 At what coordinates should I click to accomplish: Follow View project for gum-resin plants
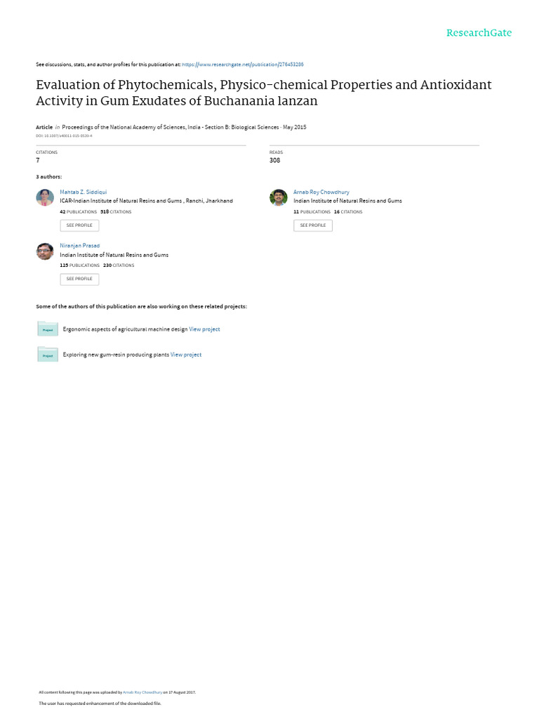(186, 355)
